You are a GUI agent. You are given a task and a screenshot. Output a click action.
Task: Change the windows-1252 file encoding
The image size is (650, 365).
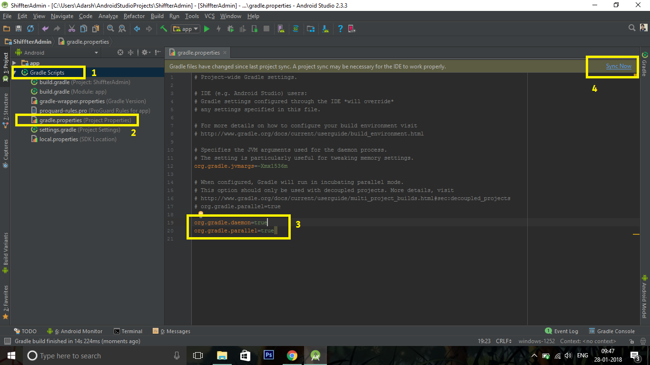[537, 341]
